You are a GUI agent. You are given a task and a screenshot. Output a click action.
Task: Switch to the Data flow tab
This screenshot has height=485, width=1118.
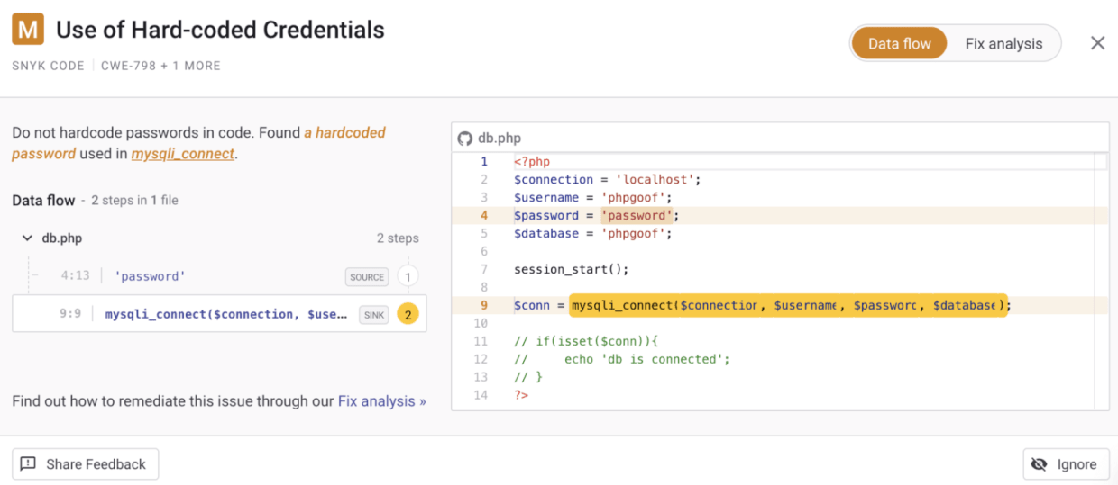tap(899, 43)
